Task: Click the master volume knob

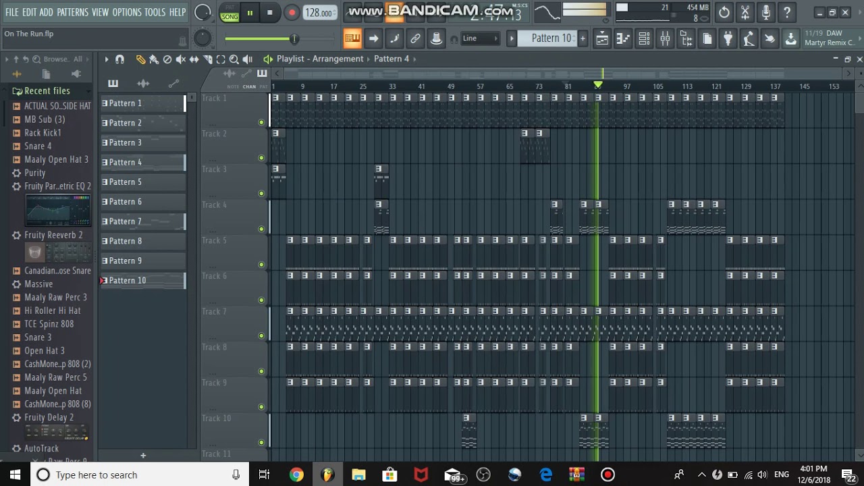Action: [x=202, y=12]
